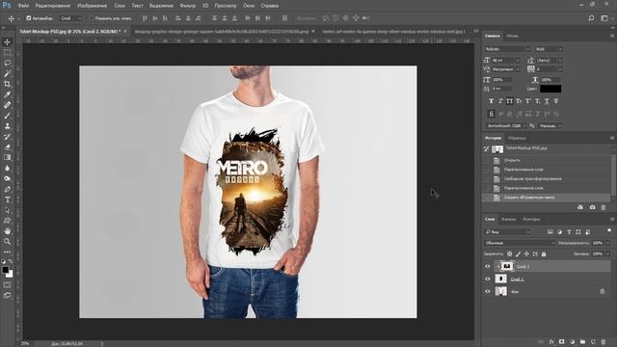Select the Rectangular Marquee tool
The height and width of the screenshot is (347, 617).
tap(7, 52)
